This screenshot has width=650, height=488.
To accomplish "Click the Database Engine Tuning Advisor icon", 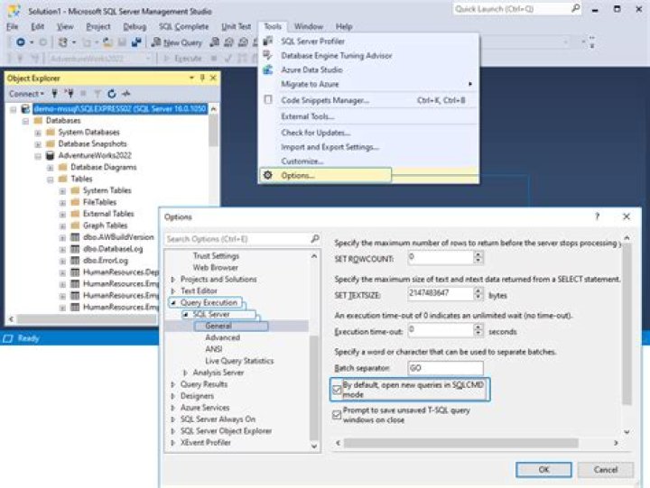I will coord(267,56).
